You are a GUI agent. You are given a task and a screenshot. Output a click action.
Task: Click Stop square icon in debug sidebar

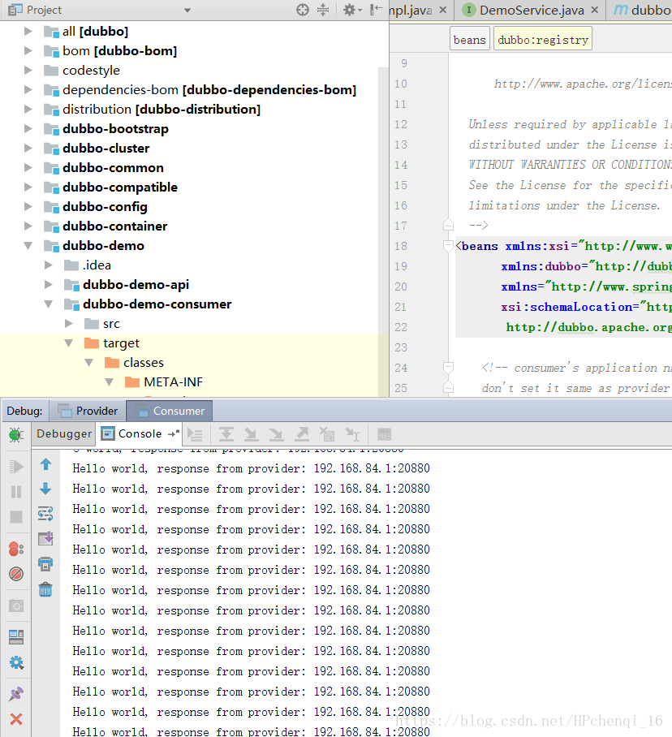(x=16, y=516)
